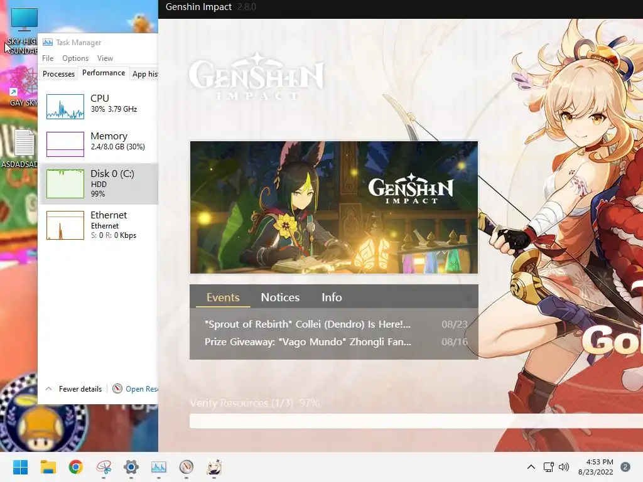
Task: Focus the Genshin Impact launcher taskbar icon
Action: [214, 467]
